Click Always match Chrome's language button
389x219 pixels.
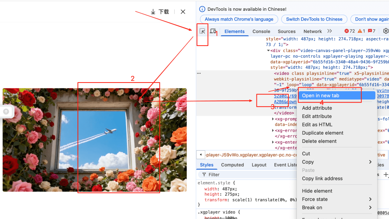pyautogui.click(x=239, y=19)
